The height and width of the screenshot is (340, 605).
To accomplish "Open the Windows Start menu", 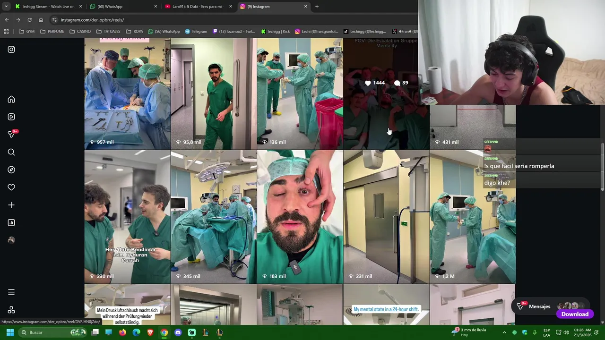I will coord(10,332).
